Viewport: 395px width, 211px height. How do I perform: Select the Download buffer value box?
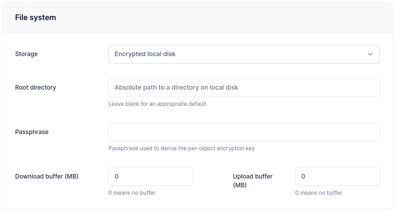point(151,176)
